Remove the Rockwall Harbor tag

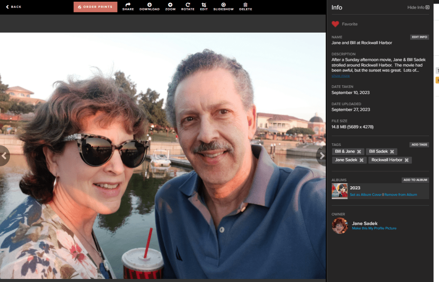pos(406,160)
